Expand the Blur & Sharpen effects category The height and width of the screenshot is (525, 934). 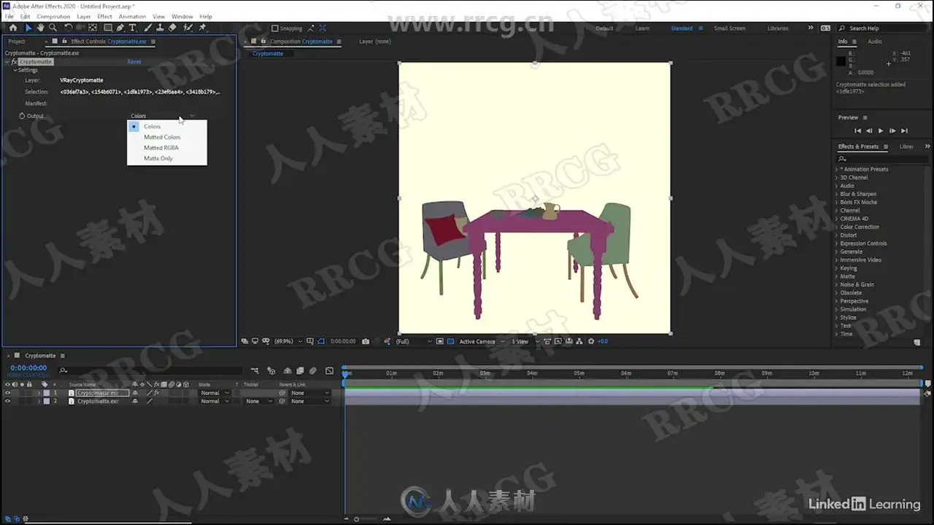click(x=837, y=194)
